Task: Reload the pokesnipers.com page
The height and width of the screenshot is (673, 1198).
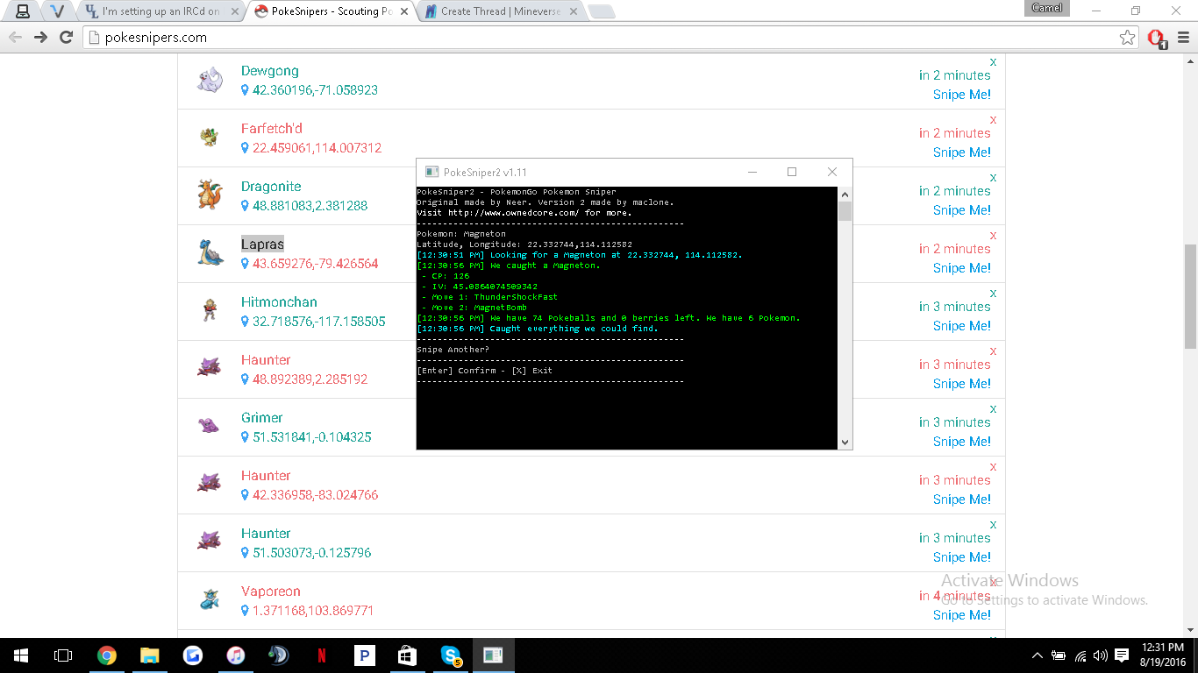Action: [66, 38]
